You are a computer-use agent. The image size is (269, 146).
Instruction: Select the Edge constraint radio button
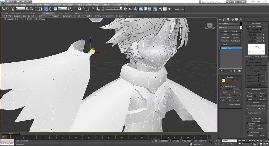coord(257,126)
